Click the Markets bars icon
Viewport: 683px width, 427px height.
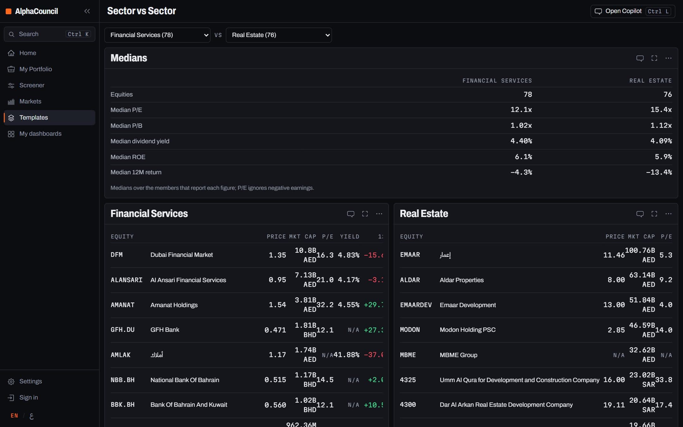click(11, 102)
